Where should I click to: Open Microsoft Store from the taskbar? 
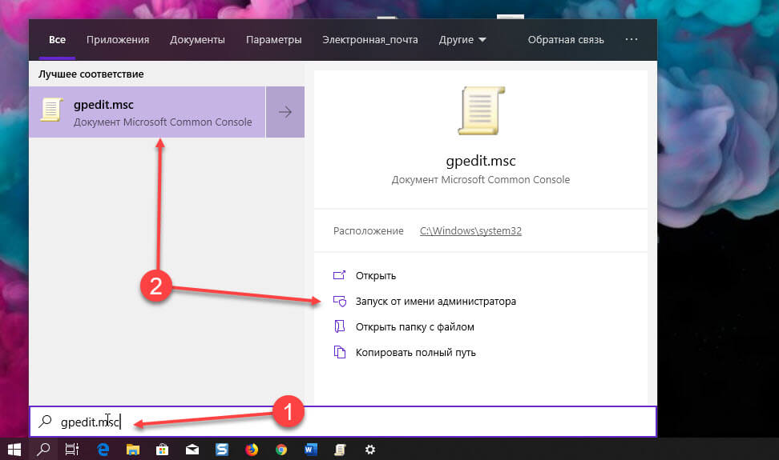(x=163, y=450)
